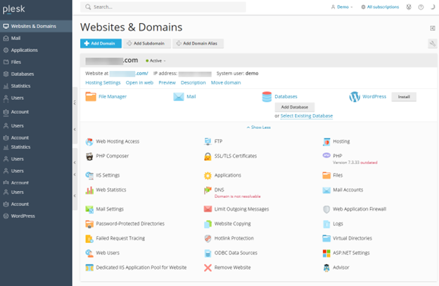Open Web Application Firewall shield icon
The width and height of the screenshot is (439, 286).
326,209
